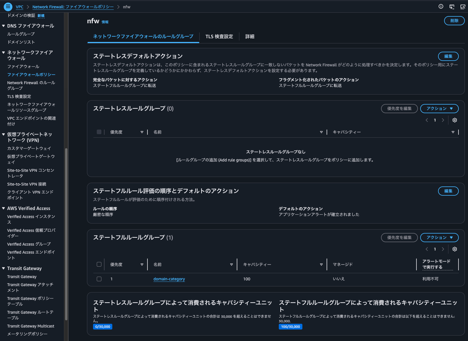Click the info circle icon in top bar

[x=441, y=7]
